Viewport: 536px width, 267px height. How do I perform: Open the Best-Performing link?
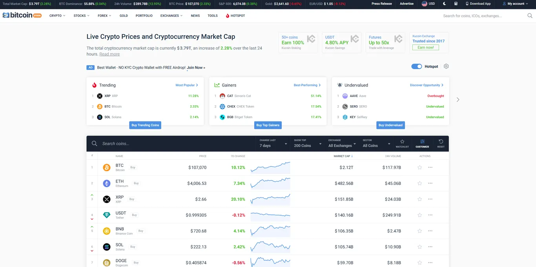point(307,85)
